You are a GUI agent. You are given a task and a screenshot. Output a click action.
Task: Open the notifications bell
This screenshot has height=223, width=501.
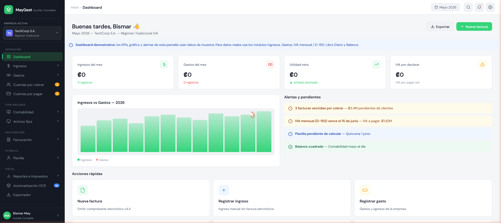pos(479,7)
